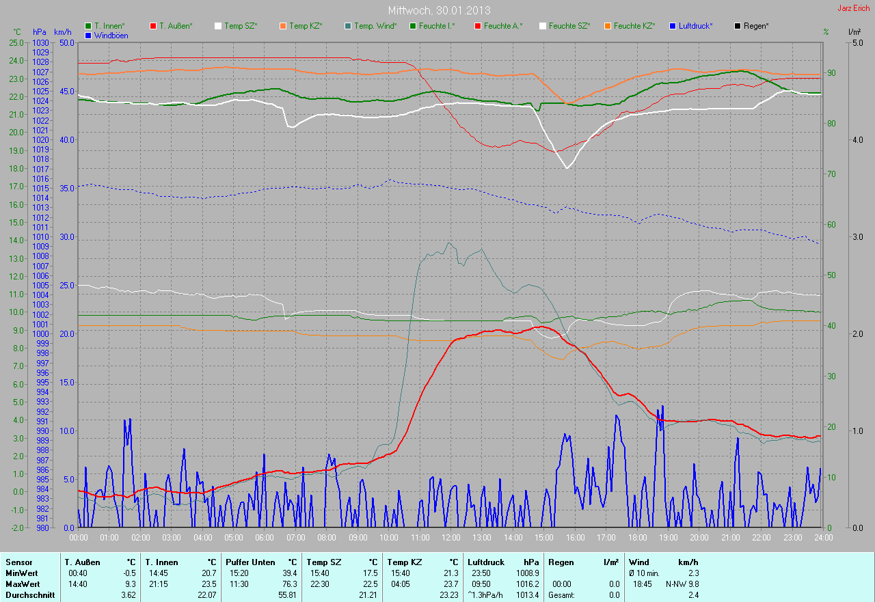875x602 pixels.
Task: Toggle the Feuchte SZ* legend label
Action: [x=568, y=26]
